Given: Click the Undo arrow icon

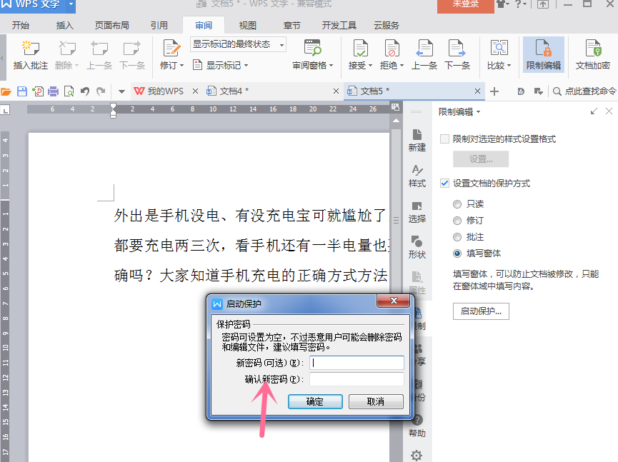Looking at the screenshot, I should click(x=85, y=91).
